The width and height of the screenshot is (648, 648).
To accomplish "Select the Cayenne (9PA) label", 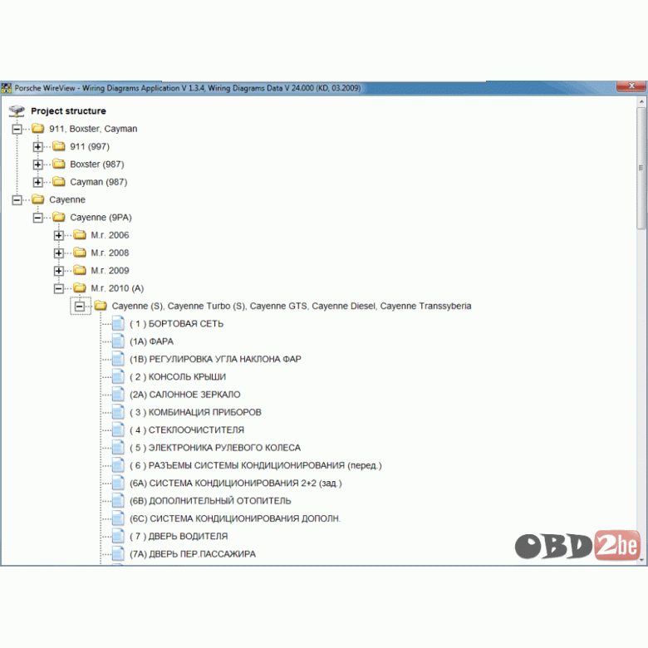I will tap(101, 218).
